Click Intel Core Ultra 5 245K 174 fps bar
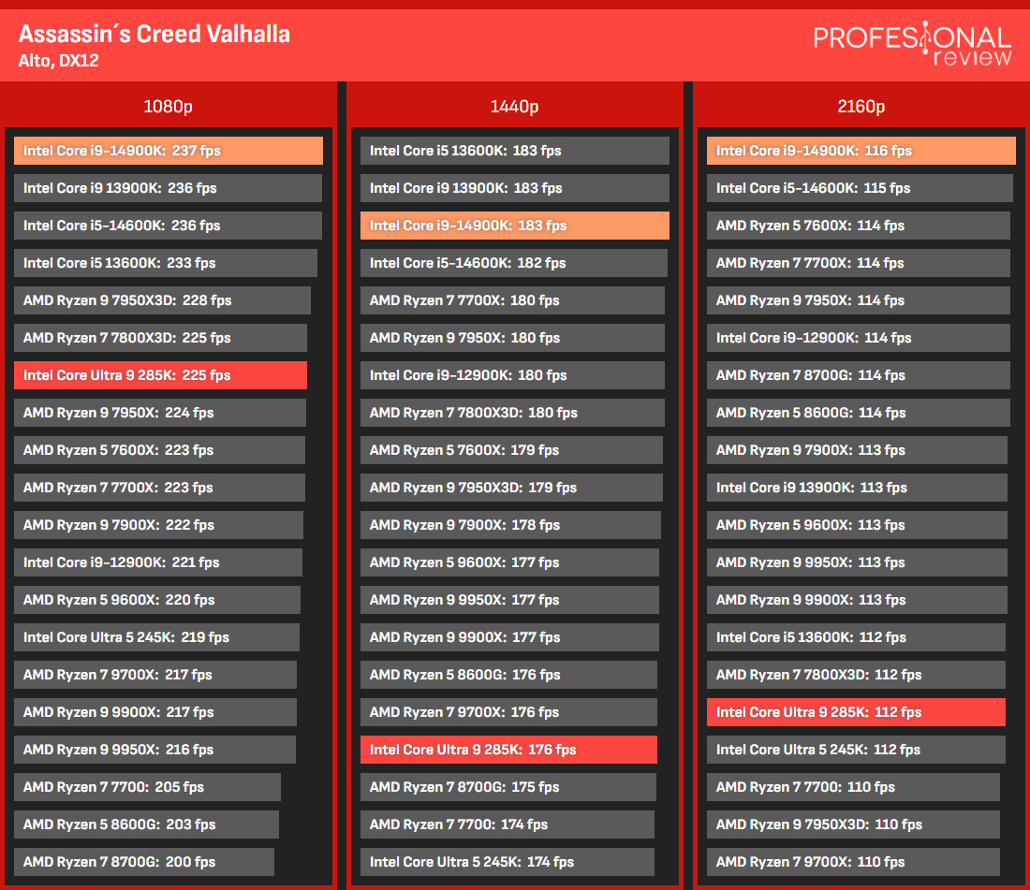Image resolution: width=1030 pixels, height=890 pixels. [508, 862]
